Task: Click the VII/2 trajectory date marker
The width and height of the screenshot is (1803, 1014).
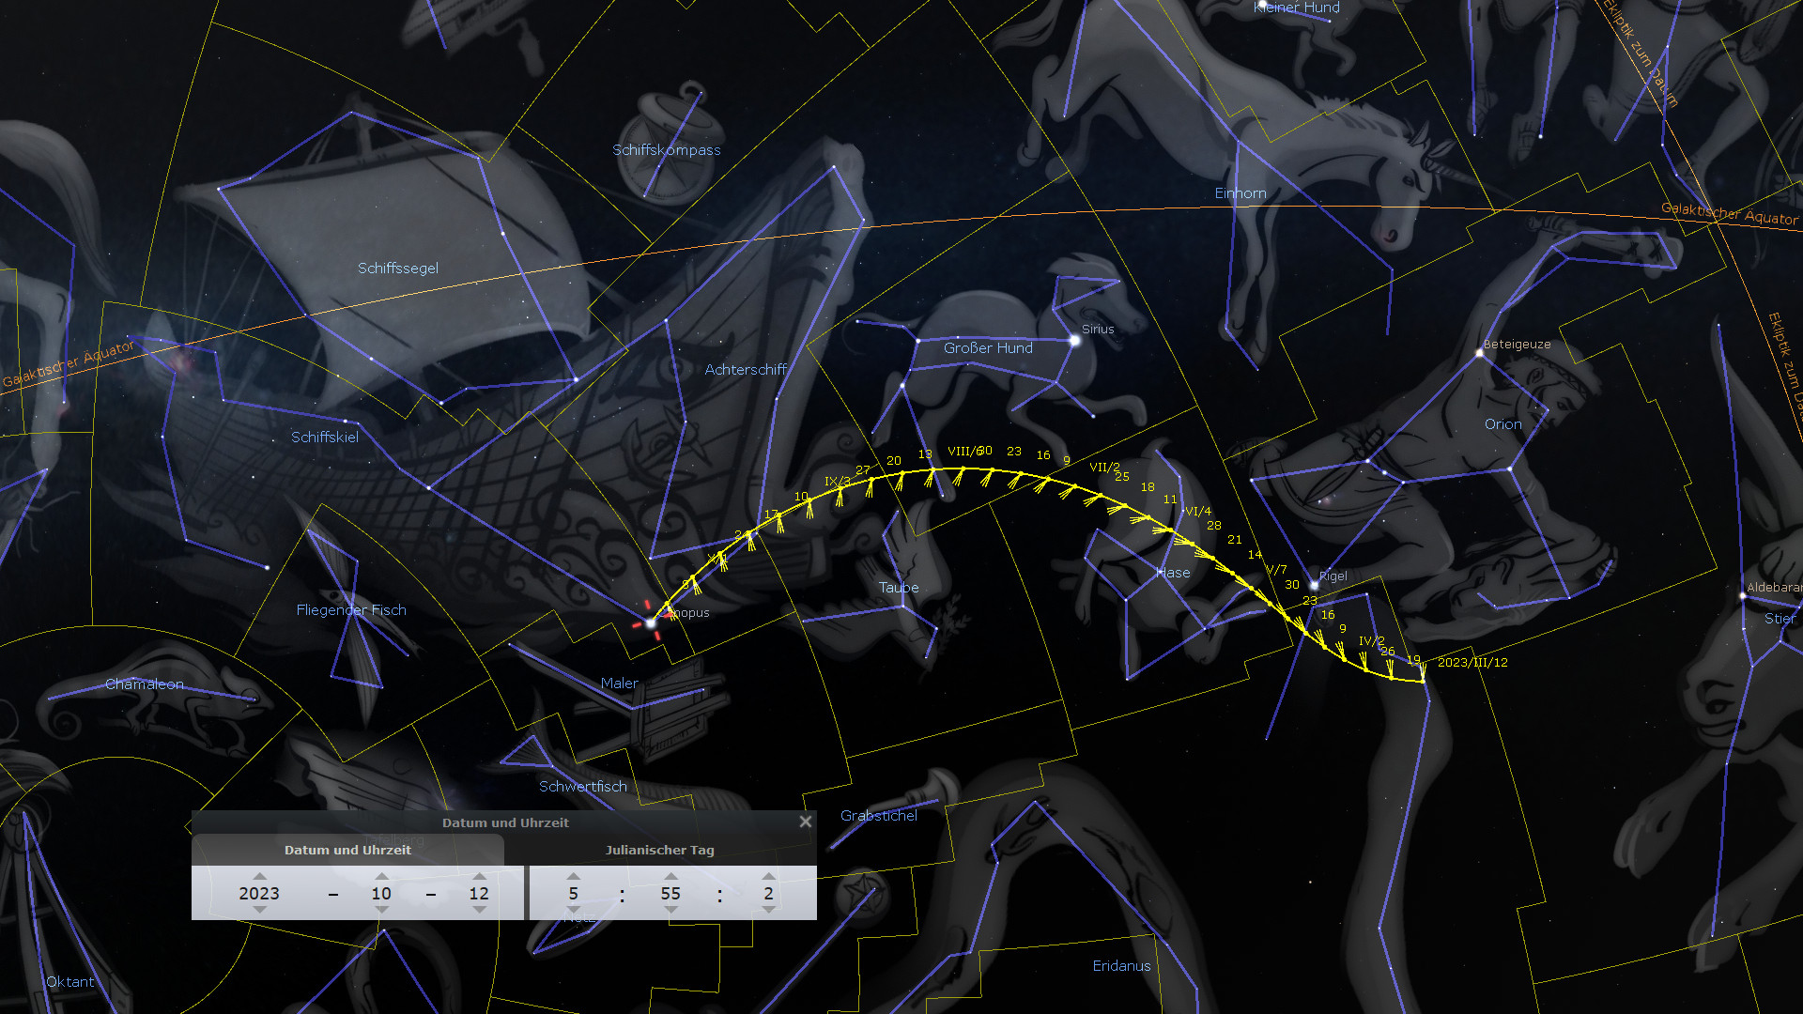Action: [x=1104, y=468]
